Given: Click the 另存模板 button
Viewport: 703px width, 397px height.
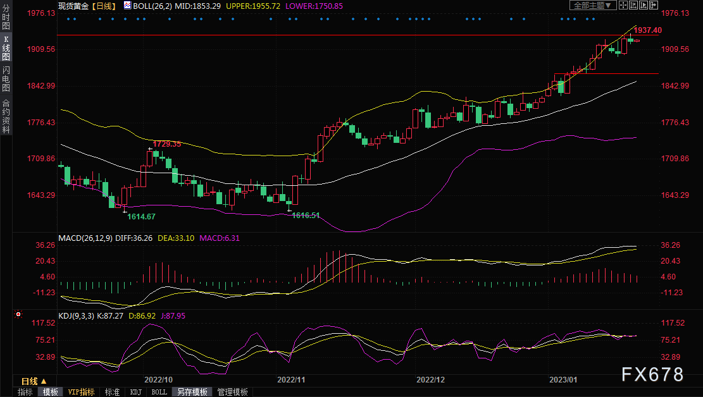Looking at the screenshot, I should [192, 392].
